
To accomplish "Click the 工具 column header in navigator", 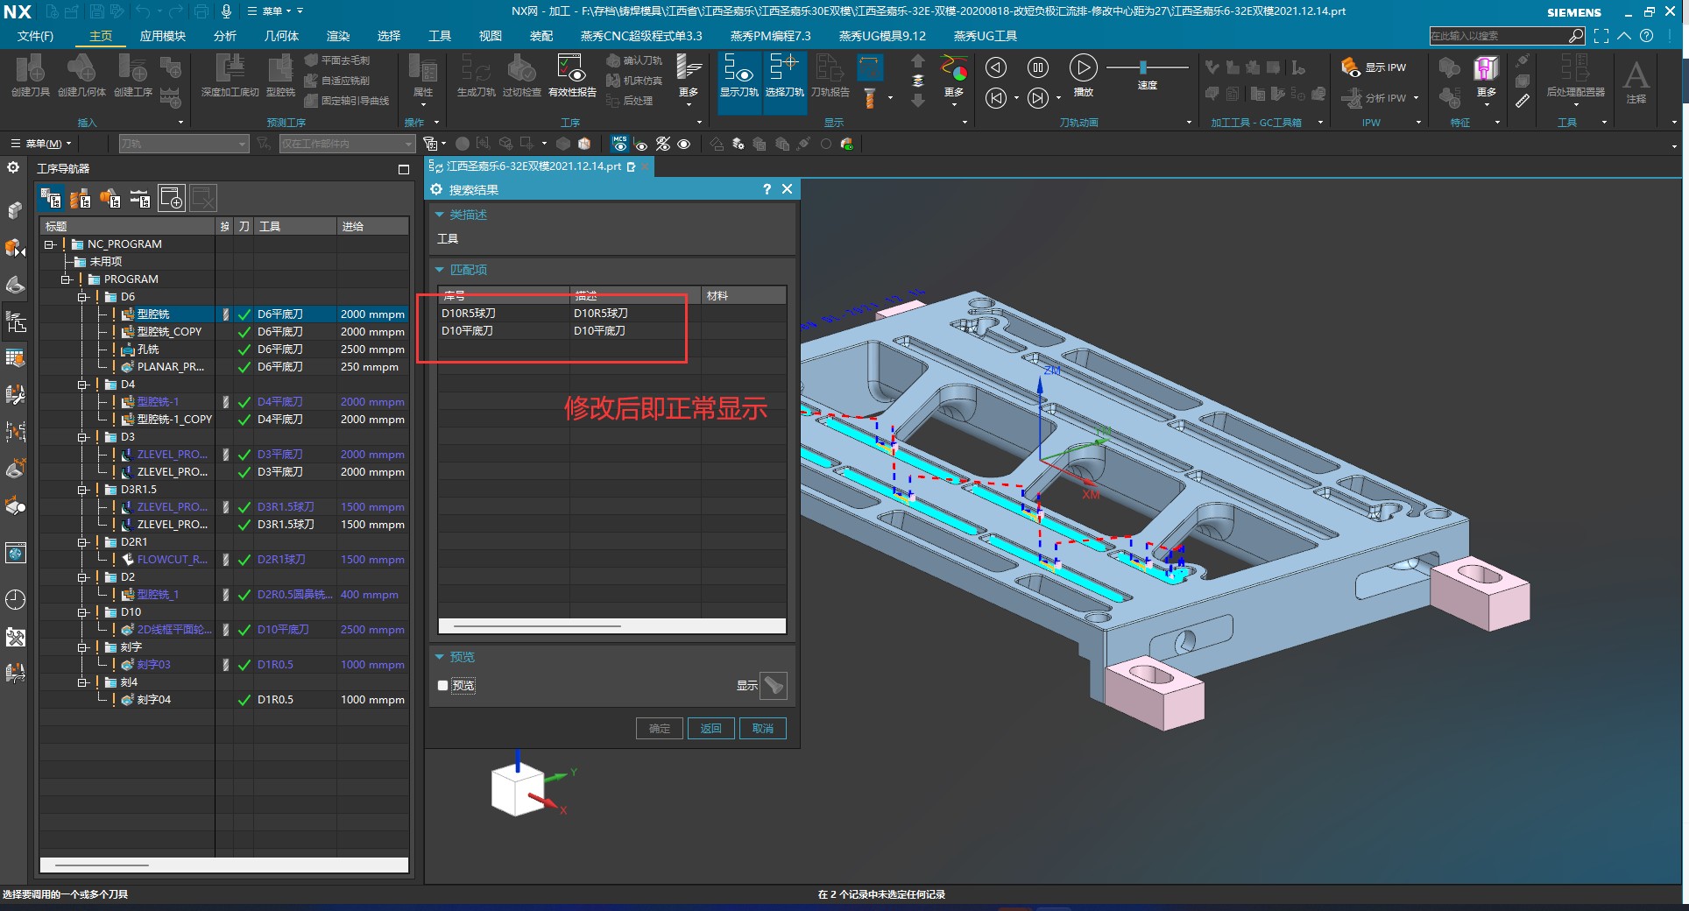I will [x=295, y=226].
